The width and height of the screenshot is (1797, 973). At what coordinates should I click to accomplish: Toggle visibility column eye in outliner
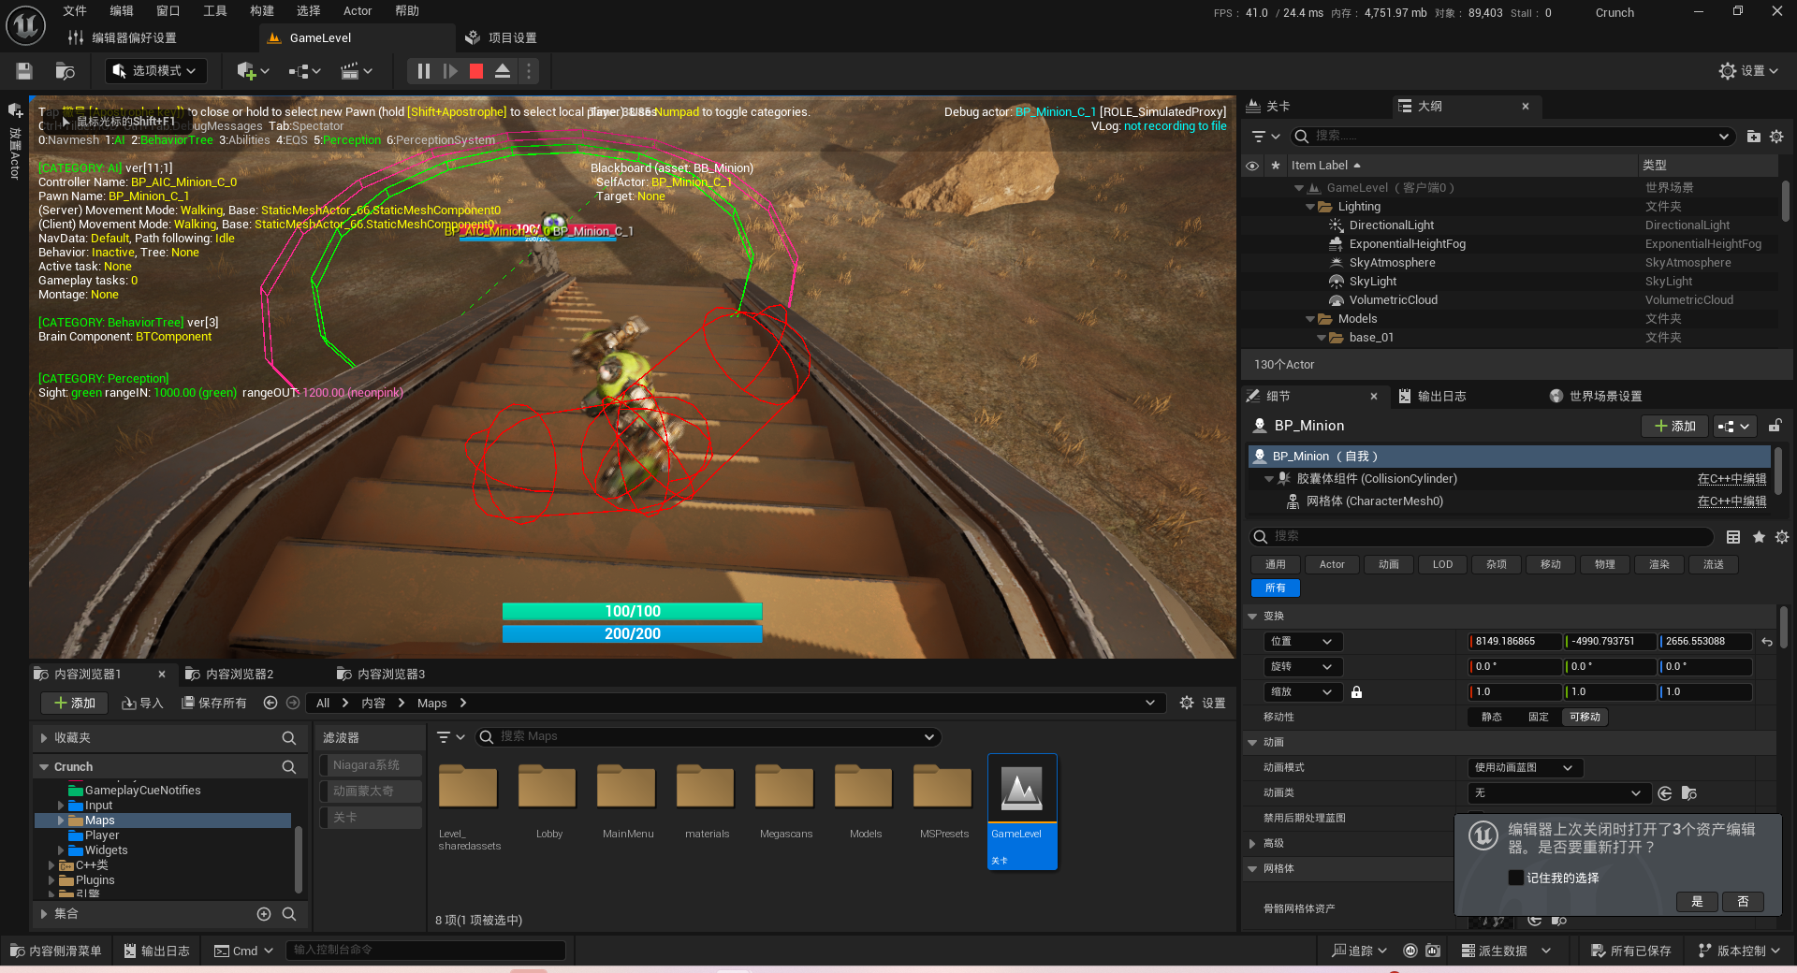coord(1252,166)
